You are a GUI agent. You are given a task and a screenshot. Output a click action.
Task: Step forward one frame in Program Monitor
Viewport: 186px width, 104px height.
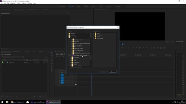pos(143,48)
